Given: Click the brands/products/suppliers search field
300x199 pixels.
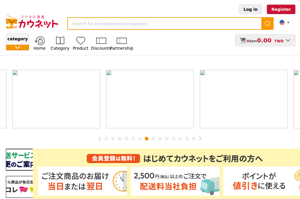Looking at the screenshot, I should pos(164,23).
